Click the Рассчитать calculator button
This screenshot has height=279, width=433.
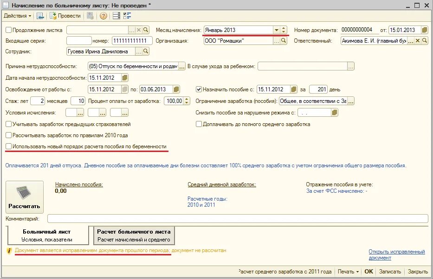[x=25, y=197]
